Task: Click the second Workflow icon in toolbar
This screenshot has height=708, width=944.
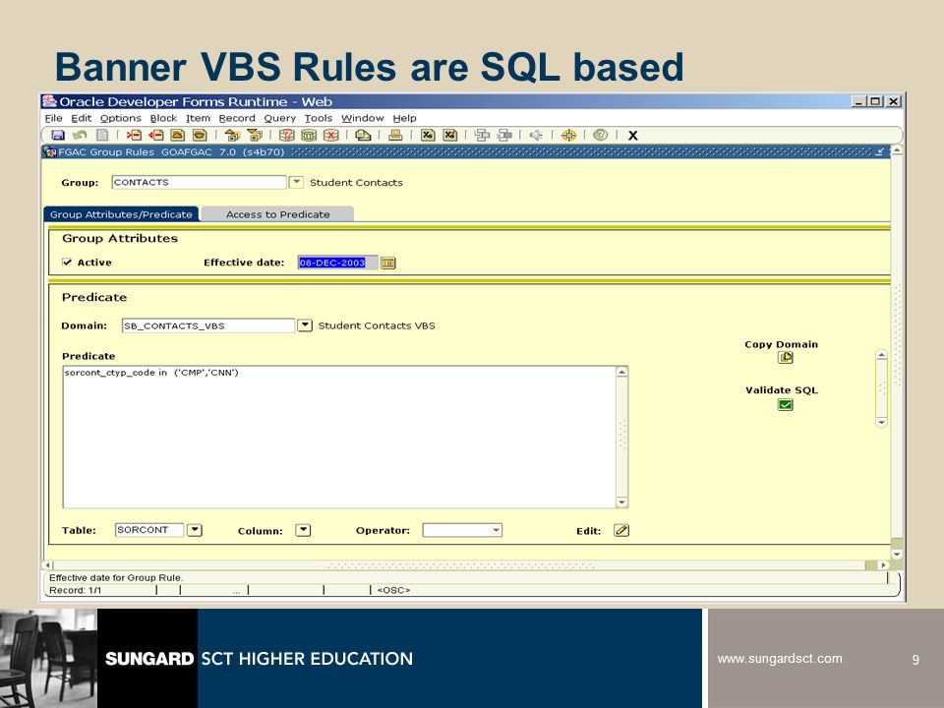Action: pos(504,135)
